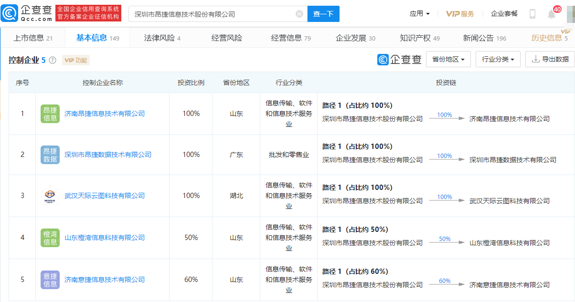Image resolution: width=575 pixels, height=302 pixels.
Task: Click the 昂捷信息 green company logo
Action: [x=50, y=114]
